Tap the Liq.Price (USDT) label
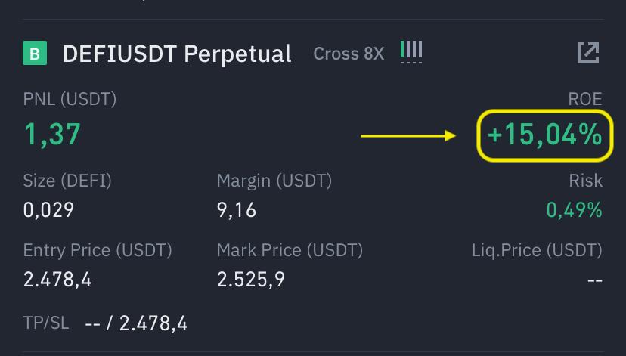The image size is (626, 356). pos(537,251)
